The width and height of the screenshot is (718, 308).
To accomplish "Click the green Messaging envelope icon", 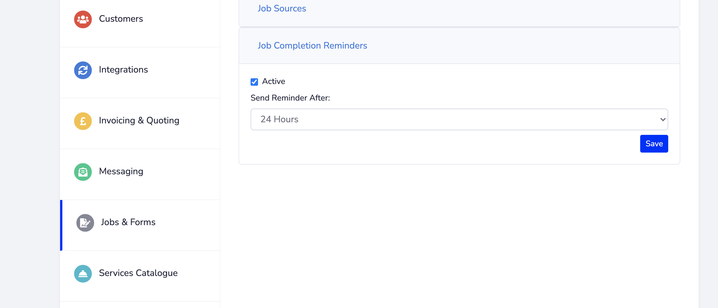I will [x=83, y=172].
